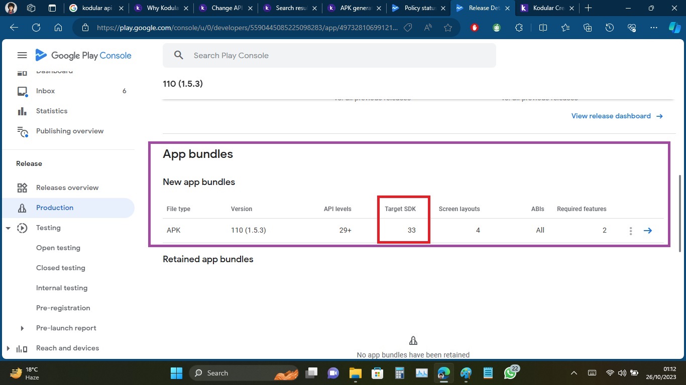Expand the Testing section
686x385 pixels.
pos(8,228)
